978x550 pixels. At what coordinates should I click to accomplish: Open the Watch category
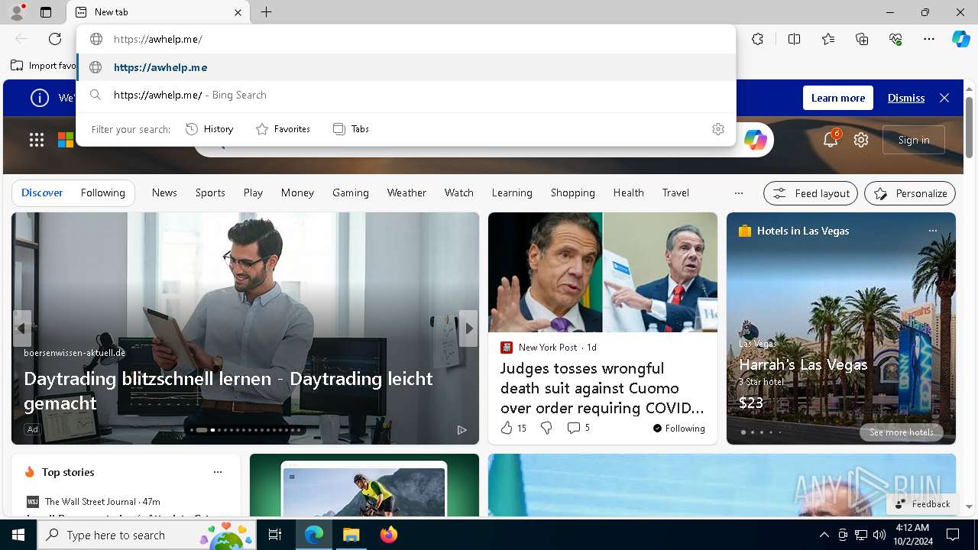coord(459,192)
